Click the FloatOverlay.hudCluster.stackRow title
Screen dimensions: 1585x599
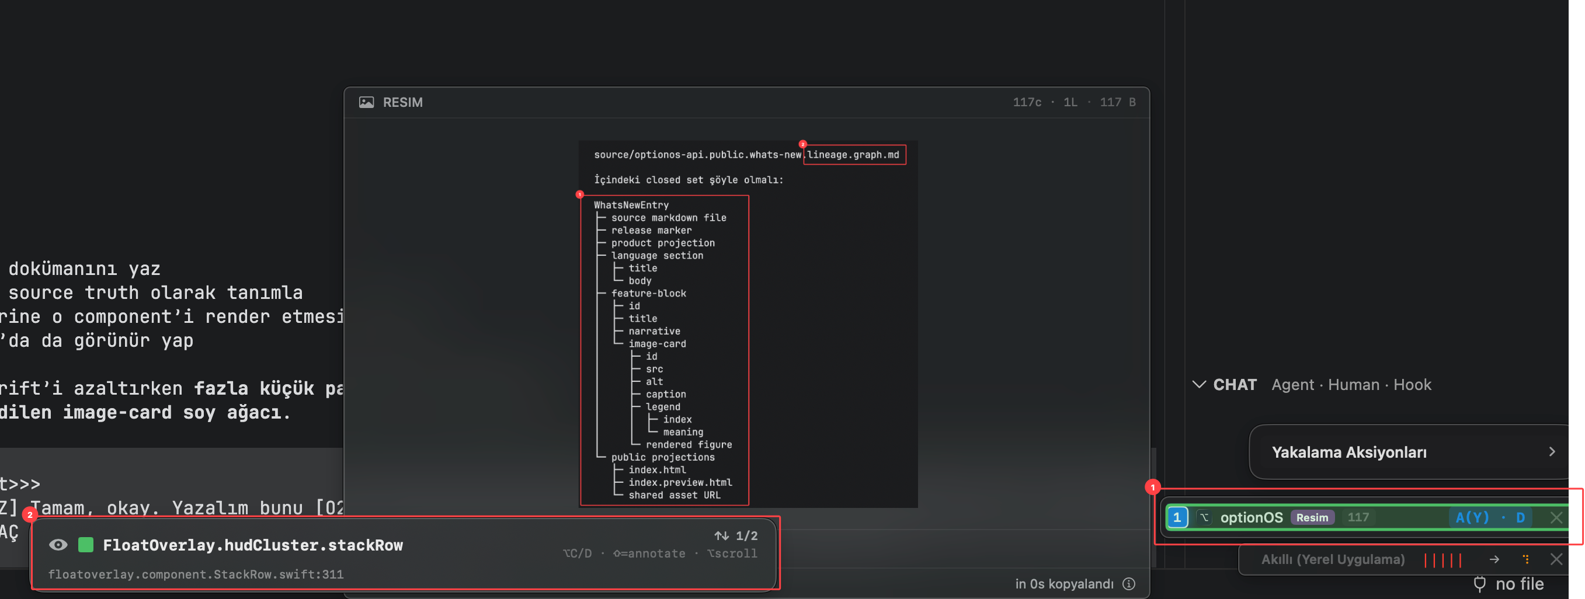click(253, 545)
